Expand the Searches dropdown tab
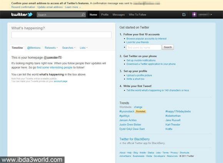This screenshot has width=223, height=163. coord(69,48)
